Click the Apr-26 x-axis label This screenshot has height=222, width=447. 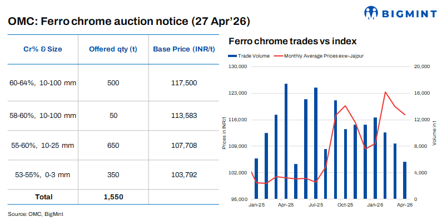404,205
